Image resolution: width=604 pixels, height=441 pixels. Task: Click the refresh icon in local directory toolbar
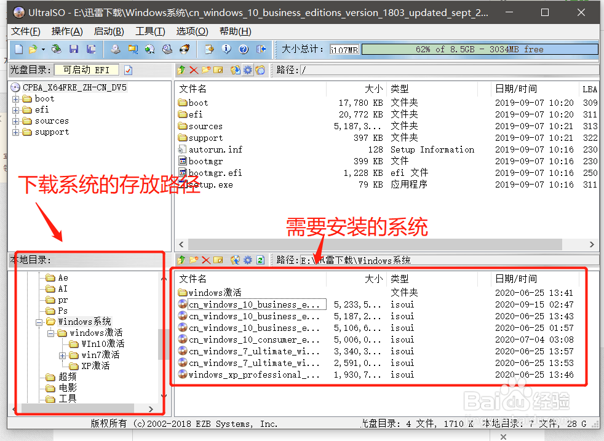[x=260, y=260]
